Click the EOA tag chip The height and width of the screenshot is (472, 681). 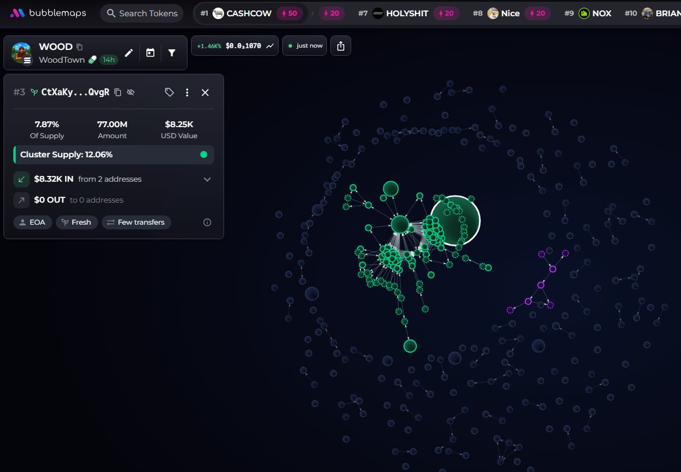click(33, 222)
